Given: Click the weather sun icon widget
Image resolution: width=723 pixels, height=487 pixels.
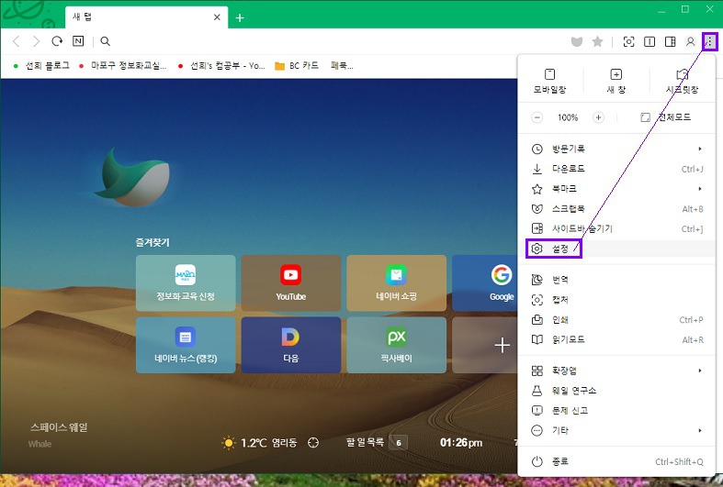Looking at the screenshot, I should (228, 443).
